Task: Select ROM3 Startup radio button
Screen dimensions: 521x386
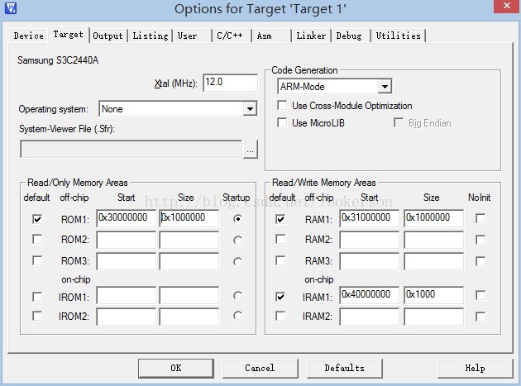Action: [237, 262]
